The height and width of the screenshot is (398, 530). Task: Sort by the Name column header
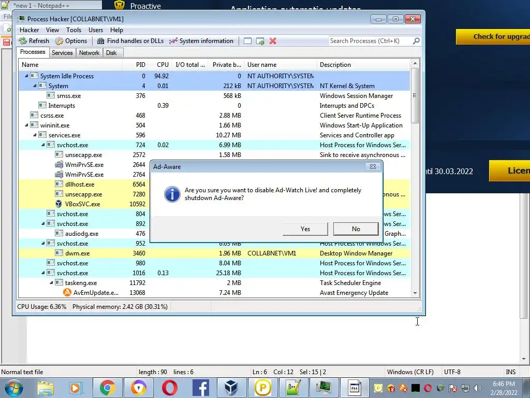[70, 65]
